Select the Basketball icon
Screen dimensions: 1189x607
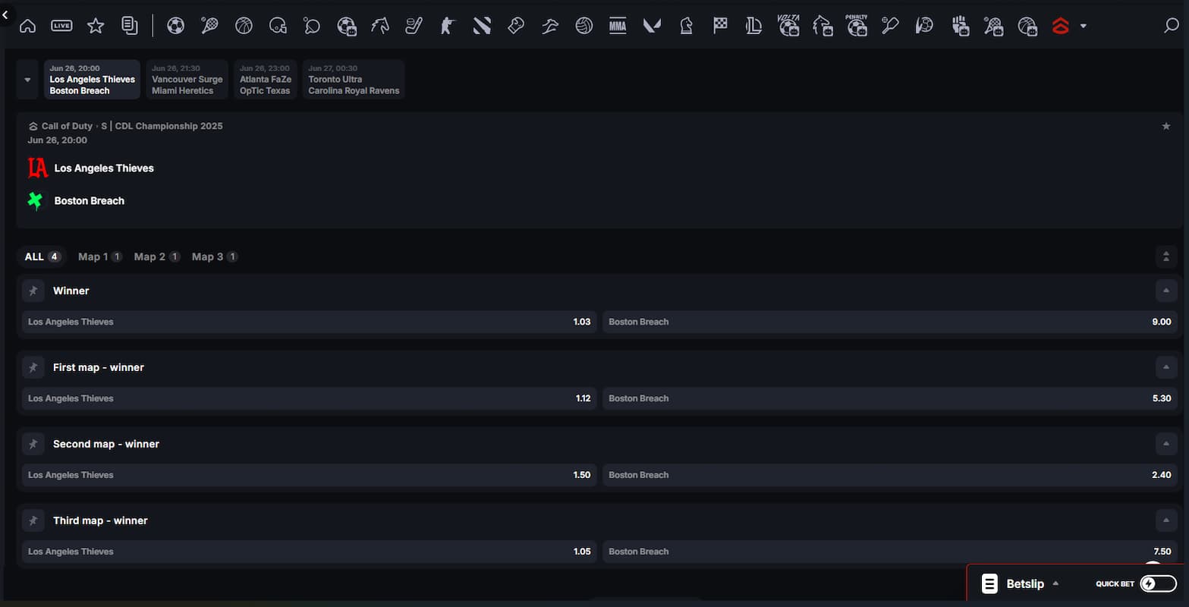244,26
